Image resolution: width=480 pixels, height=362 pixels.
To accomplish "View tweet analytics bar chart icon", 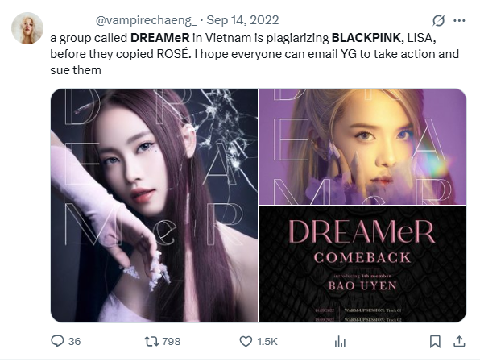I will (x=340, y=341).
